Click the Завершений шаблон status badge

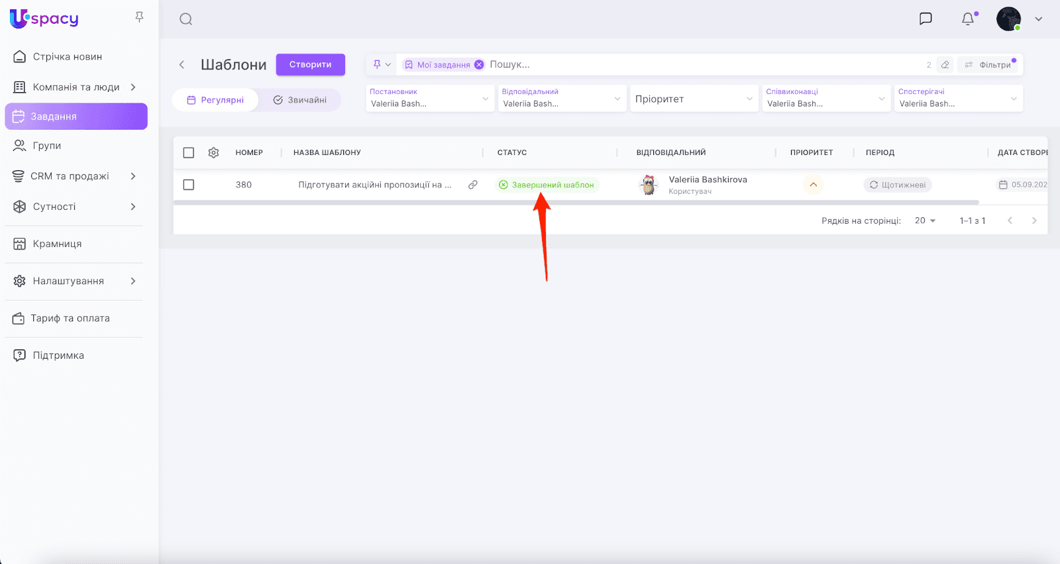tap(547, 185)
